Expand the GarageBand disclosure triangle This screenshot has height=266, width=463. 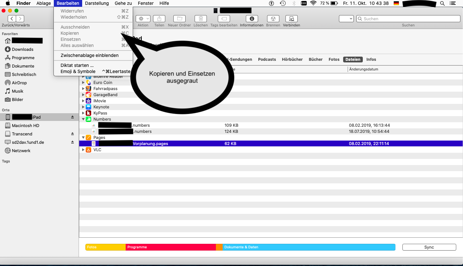(x=83, y=95)
